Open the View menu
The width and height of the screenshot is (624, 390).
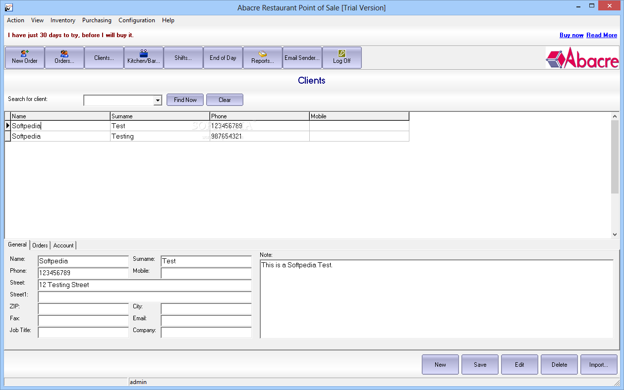[37, 20]
